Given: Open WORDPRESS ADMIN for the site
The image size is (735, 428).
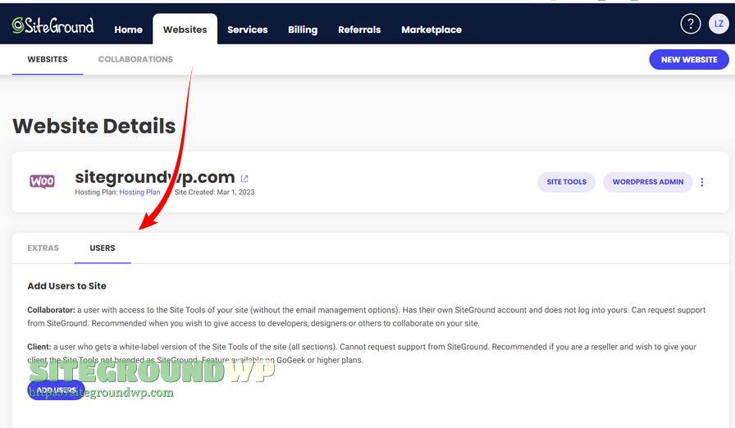Looking at the screenshot, I should pyautogui.click(x=648, y=182).
